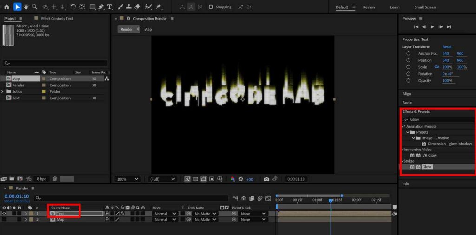Viewport: 476px width, 235px height.
Task: Click the reset exposure icon
Action: [241, 179]
